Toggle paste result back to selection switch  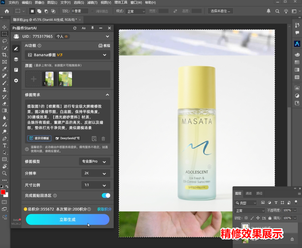pyautogui.click(x=106, y=196)
